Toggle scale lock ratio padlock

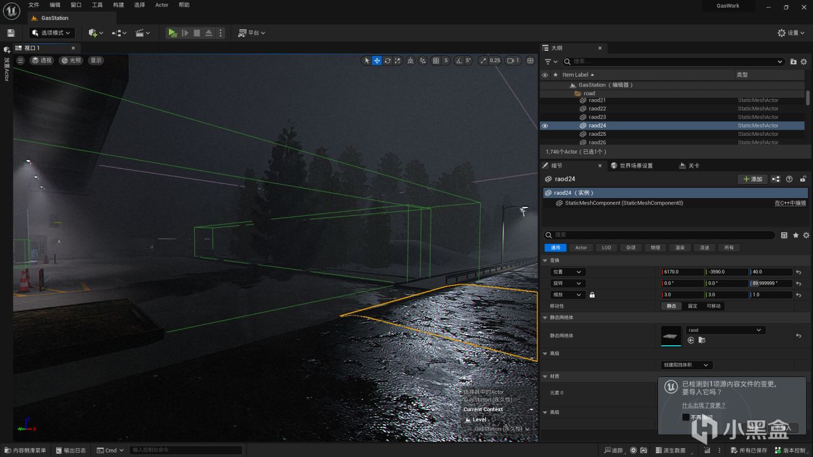click(592, 295)
